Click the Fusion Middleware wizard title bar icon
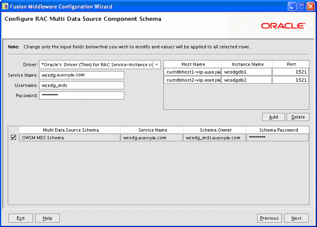317x227 pixels. [x=5, y=7]
